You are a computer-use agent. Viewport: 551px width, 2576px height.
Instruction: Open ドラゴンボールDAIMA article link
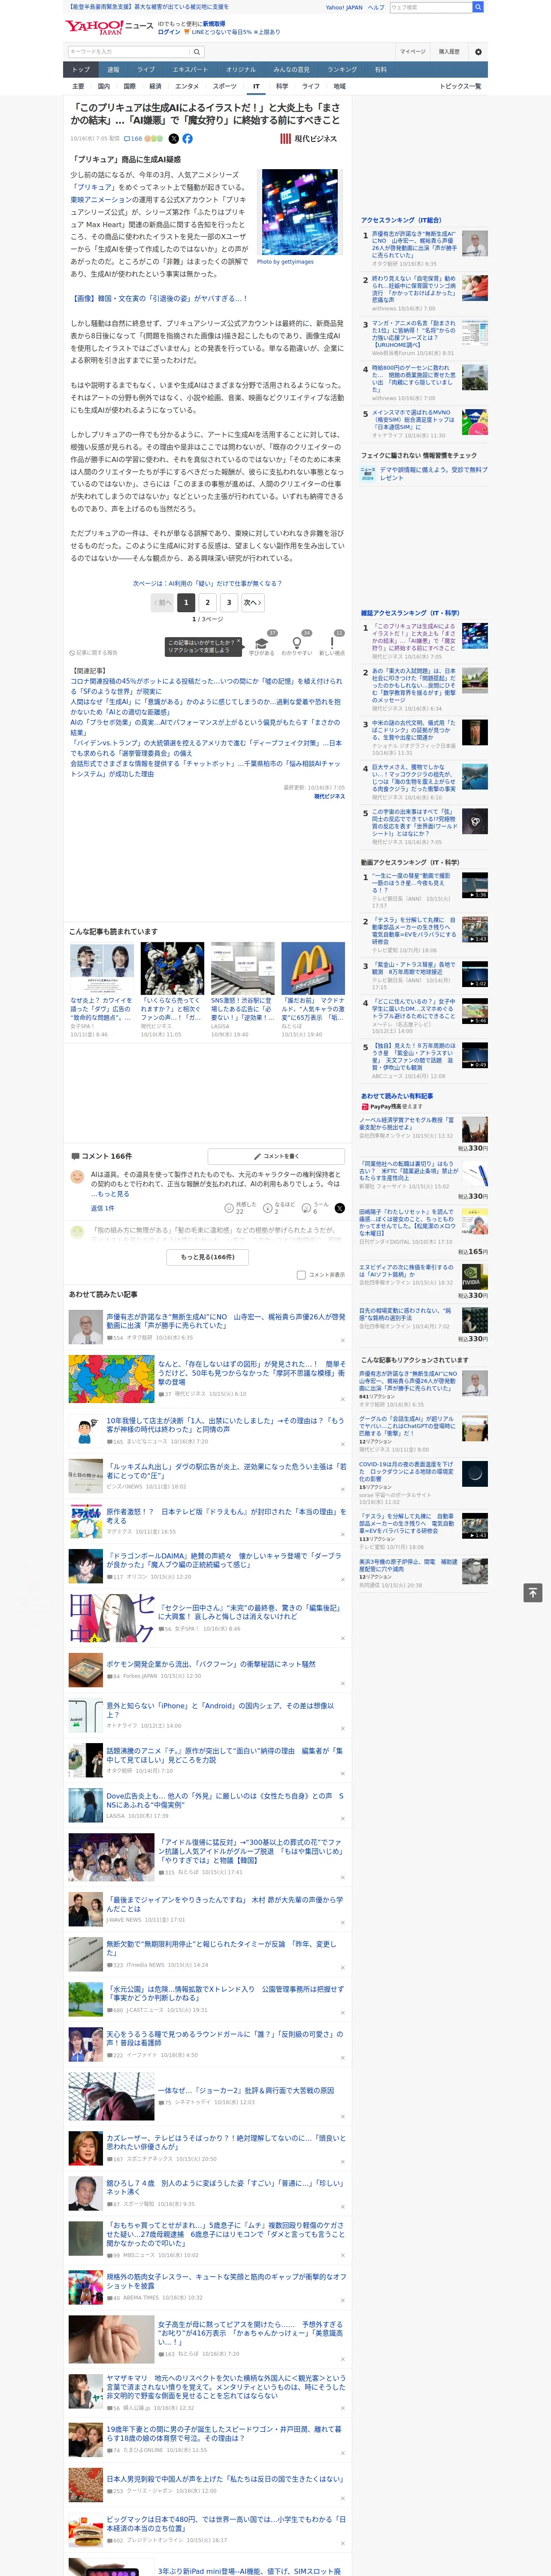click(224, 1560)
